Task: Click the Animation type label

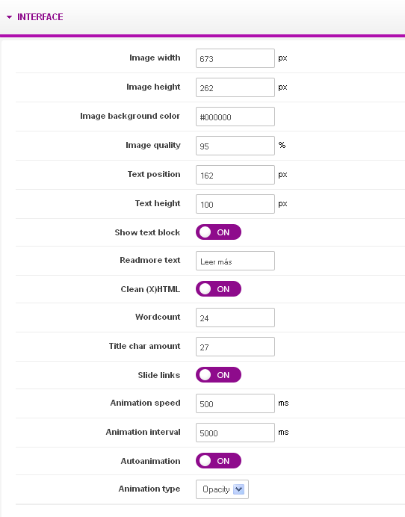Action: pyautogui.click(x=149, y=489)
